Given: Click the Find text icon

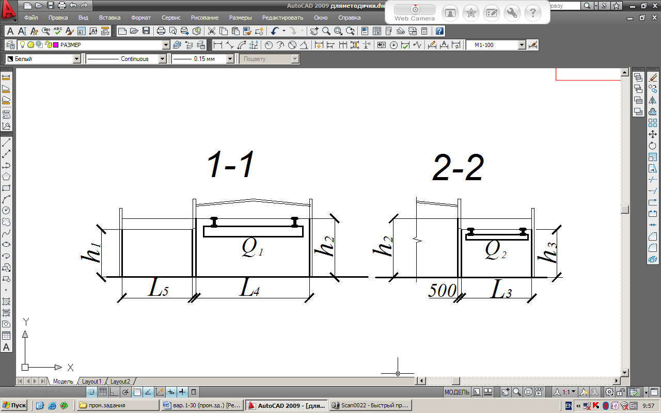Looking at the screenshot, I should pos(45,31).
